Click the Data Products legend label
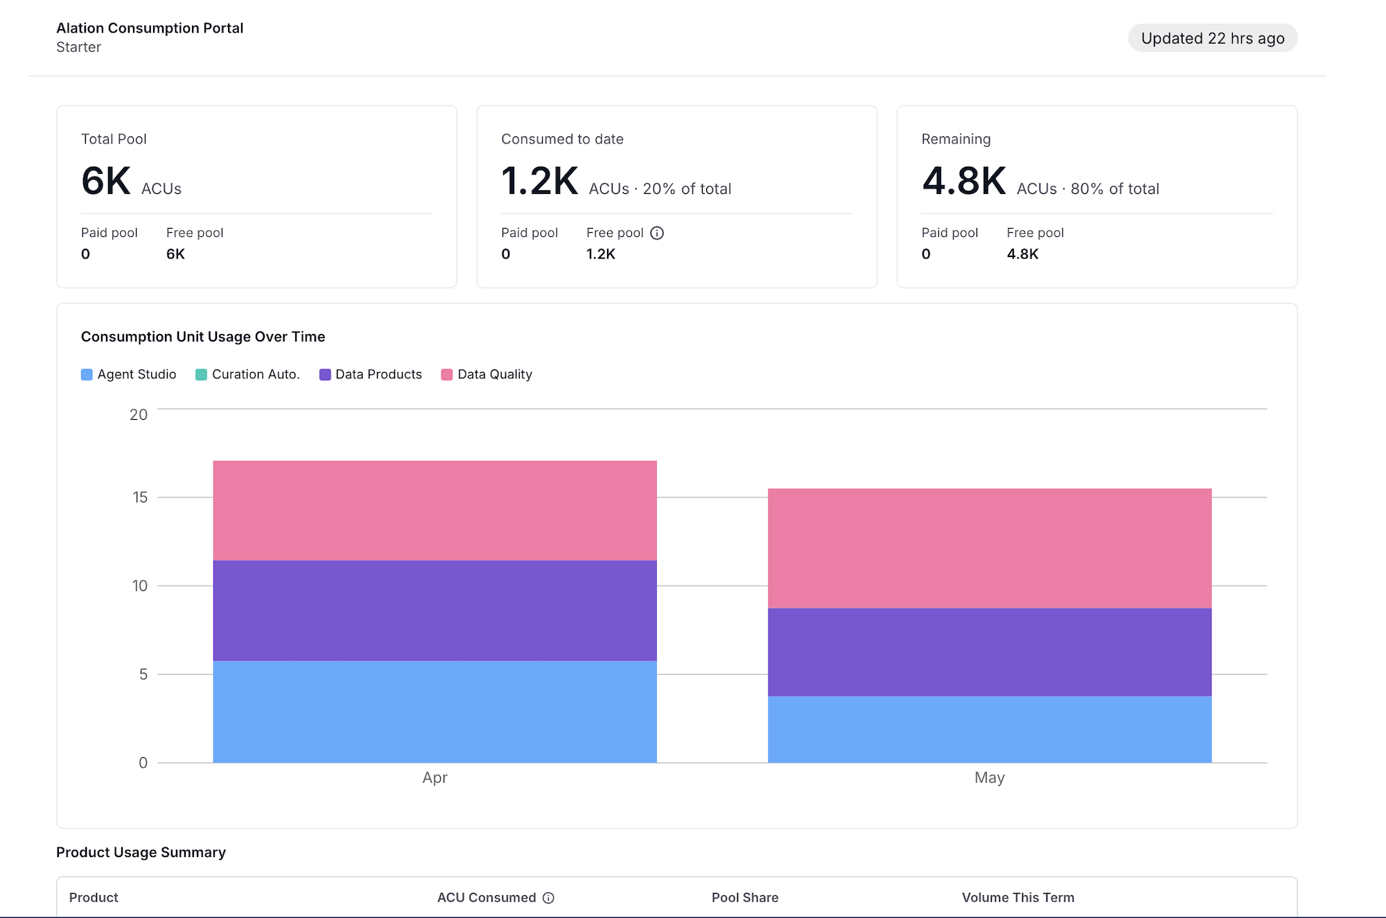Screen dimensions: 1386x918 [378, 374]
